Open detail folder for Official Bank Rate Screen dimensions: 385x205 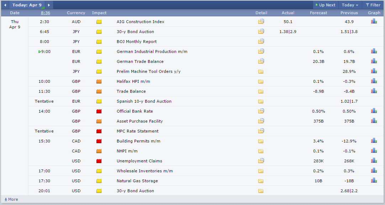[x=261, y=111]
